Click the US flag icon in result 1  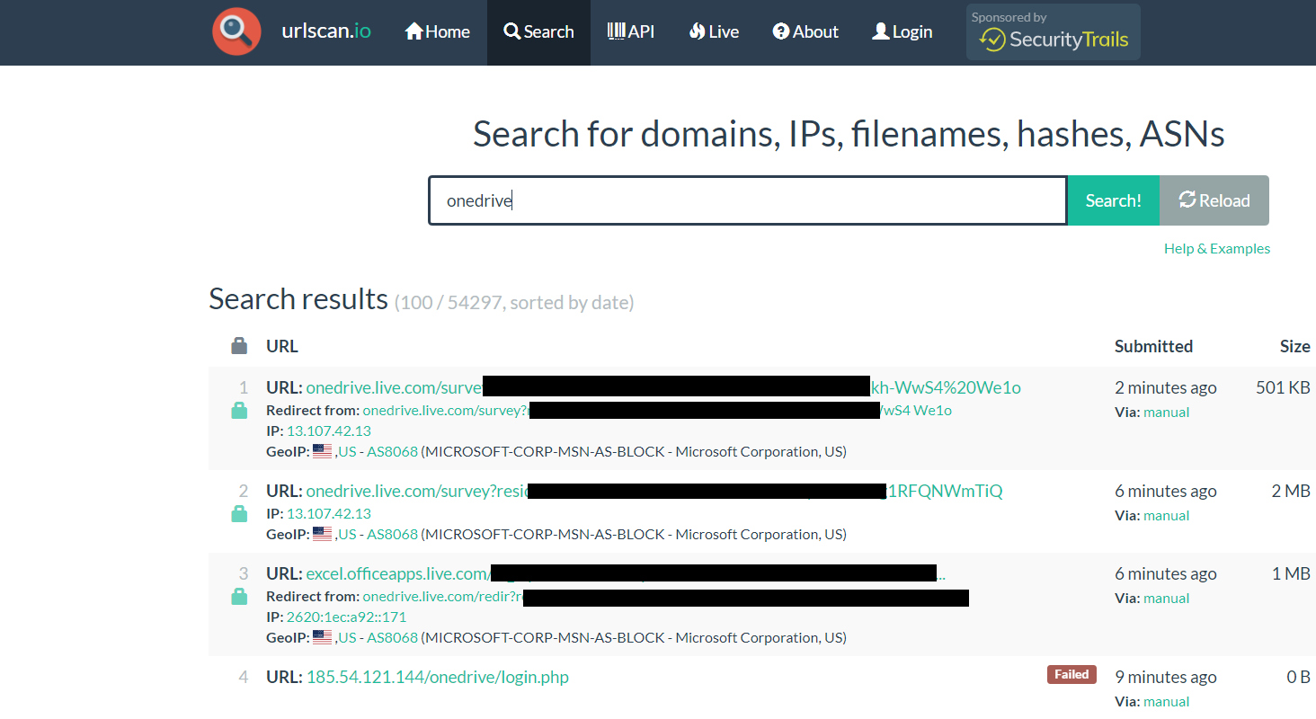coord(323,451)
